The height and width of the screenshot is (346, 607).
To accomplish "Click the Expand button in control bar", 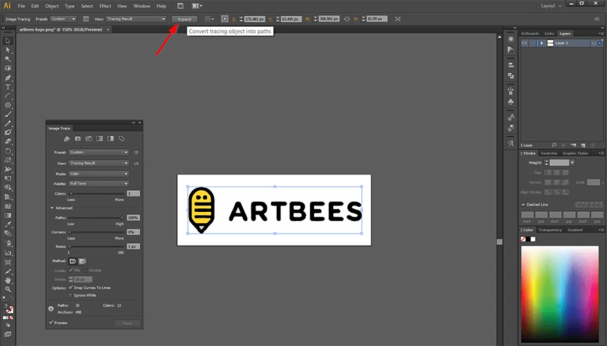I will [185, 19].
